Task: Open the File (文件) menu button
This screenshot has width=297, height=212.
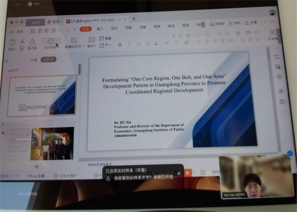Action: 19,31
